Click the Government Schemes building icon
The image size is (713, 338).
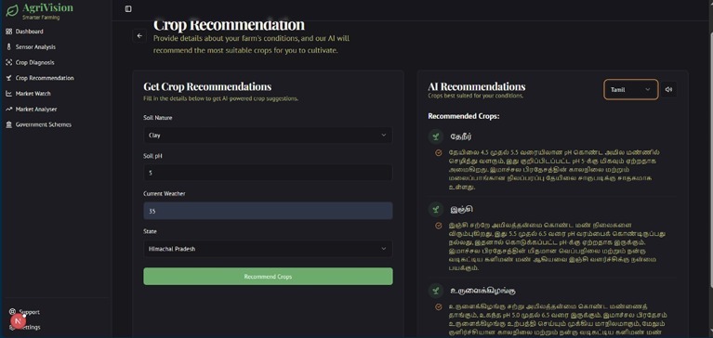point(9,124)
